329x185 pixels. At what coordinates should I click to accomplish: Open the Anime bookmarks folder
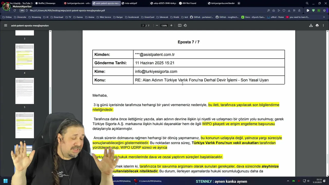tap(90, 17)
